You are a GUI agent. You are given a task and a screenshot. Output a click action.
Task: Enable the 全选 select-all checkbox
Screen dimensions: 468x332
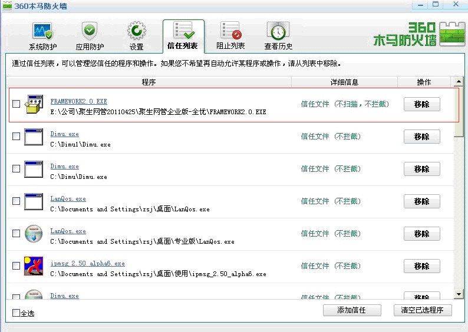pos(16,313)
